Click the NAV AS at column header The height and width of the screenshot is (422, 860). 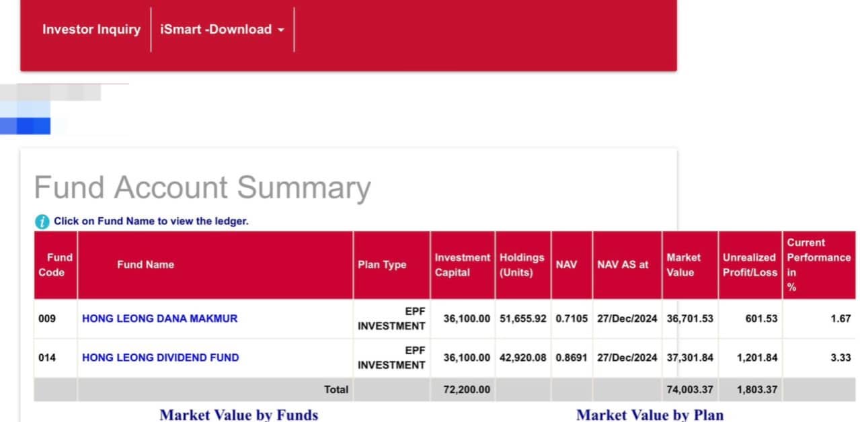(627, 265)
